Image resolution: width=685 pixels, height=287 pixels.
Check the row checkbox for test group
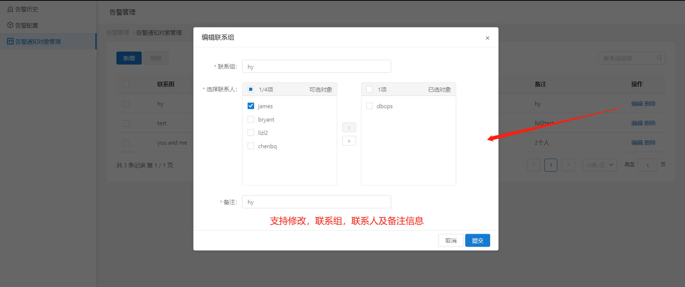click(x=126, y=123)
